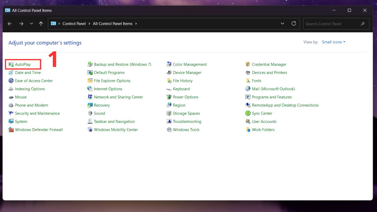
Task: Click the Search Control Panel field
Action: point(331,24)
